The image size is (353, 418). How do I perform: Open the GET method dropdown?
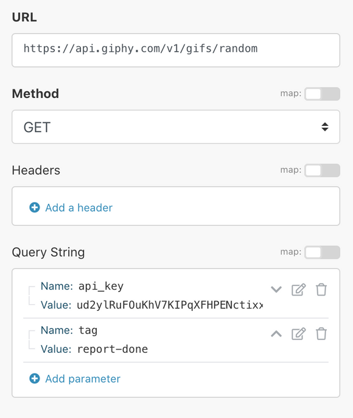point(176,127)
